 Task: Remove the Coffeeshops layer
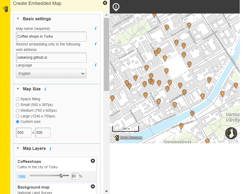click(93, 161)
